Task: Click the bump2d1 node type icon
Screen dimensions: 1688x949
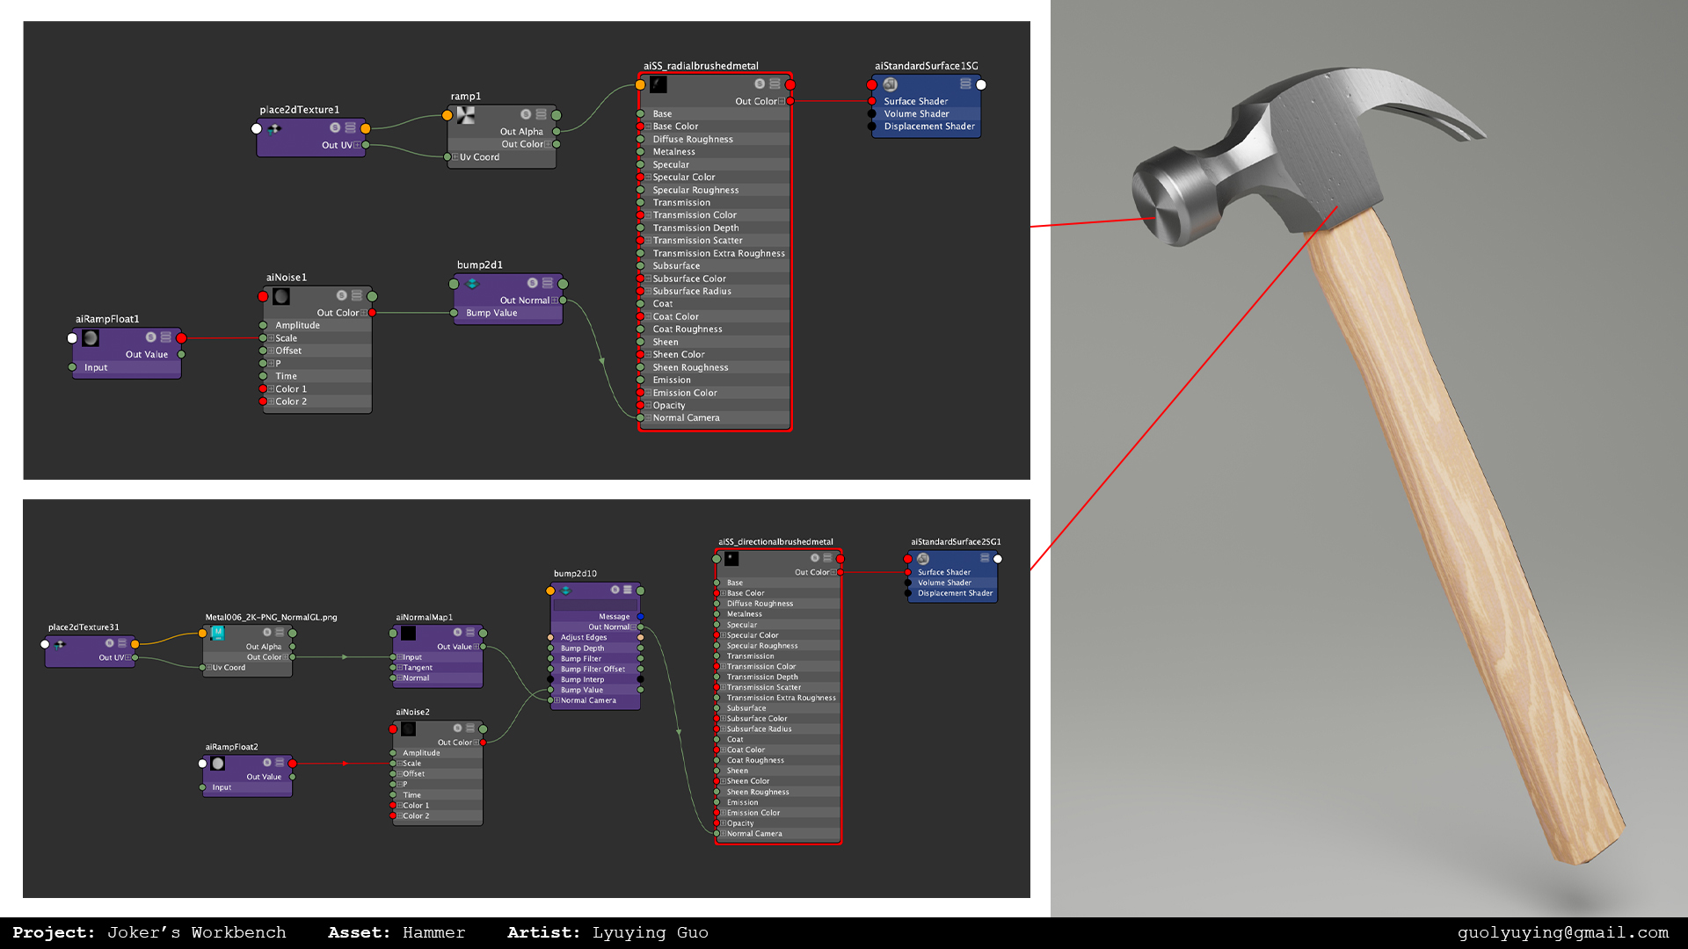Action: coord(472,283)
